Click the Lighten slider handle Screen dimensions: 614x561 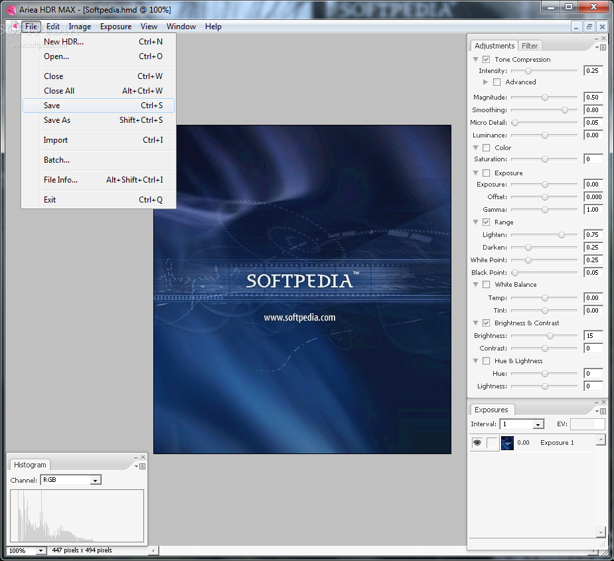point(562,234)
